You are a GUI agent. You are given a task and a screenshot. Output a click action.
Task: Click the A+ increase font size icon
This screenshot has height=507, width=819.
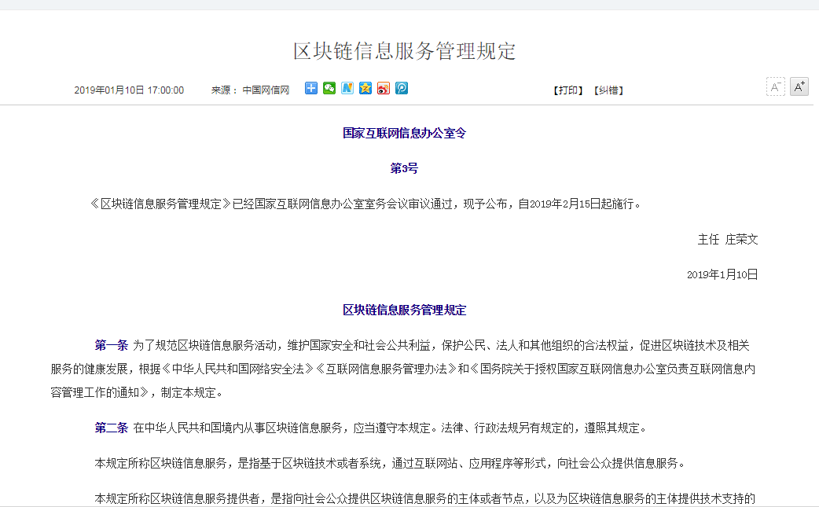click(799, 86)
